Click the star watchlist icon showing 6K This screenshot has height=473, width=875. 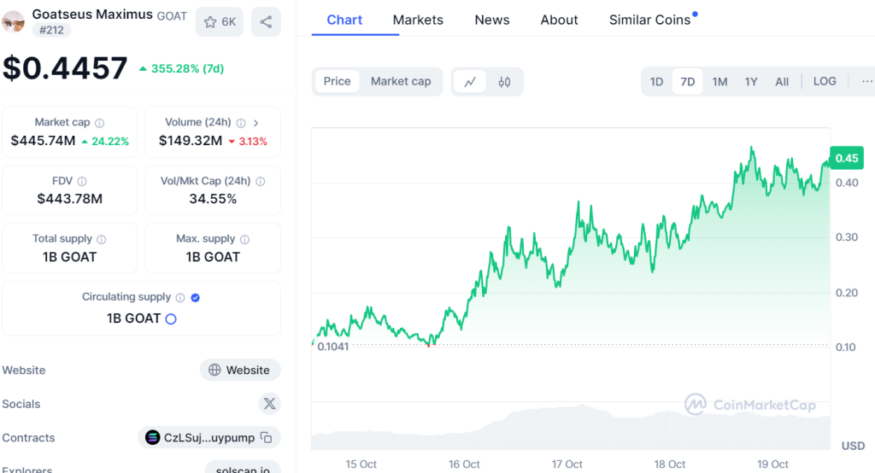pyautogui.click(x=220, y=22)
